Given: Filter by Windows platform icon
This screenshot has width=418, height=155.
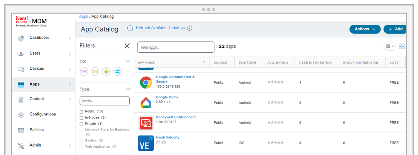Looking at the screenshot, I should (x=118, y=71).
